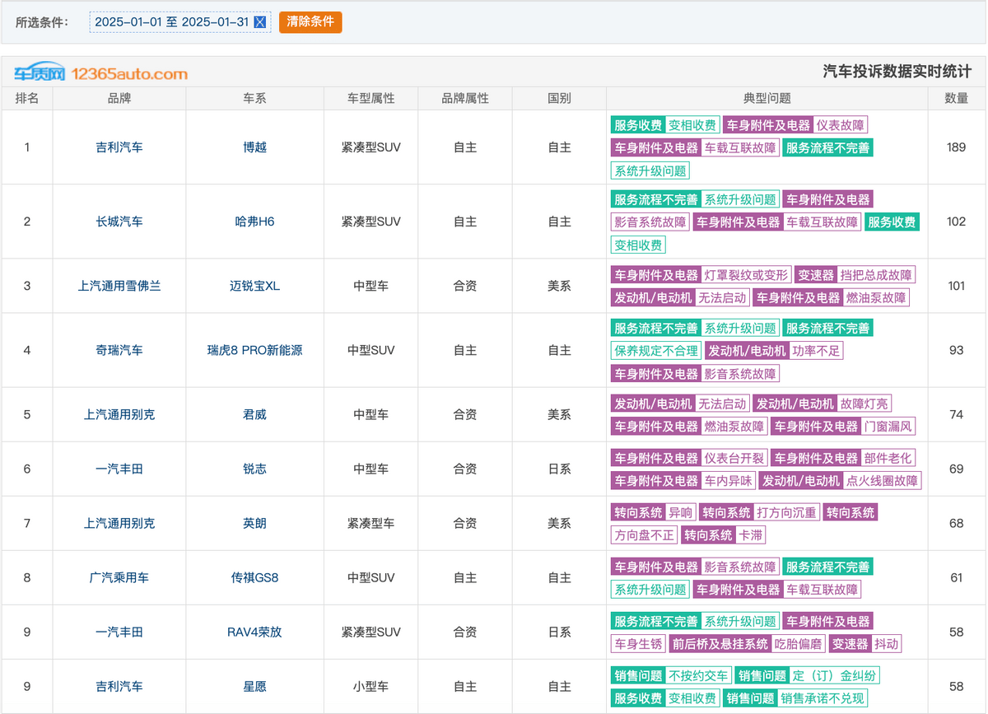Open the RAV4荣放 series link
Image resolution: width=988 pixels, height=714 pixels.
(254, 632)
